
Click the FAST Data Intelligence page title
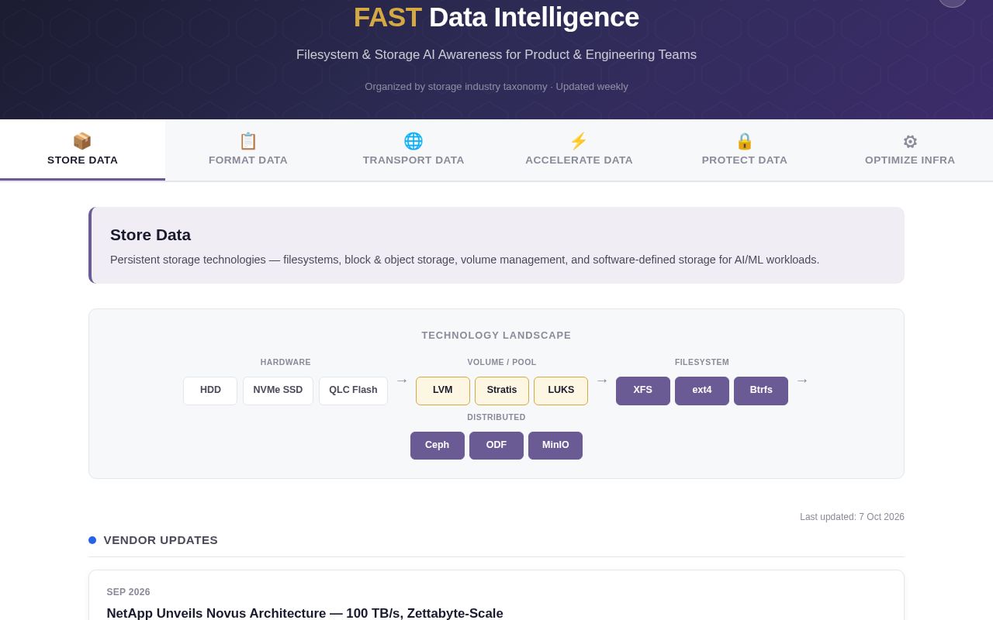496,17
